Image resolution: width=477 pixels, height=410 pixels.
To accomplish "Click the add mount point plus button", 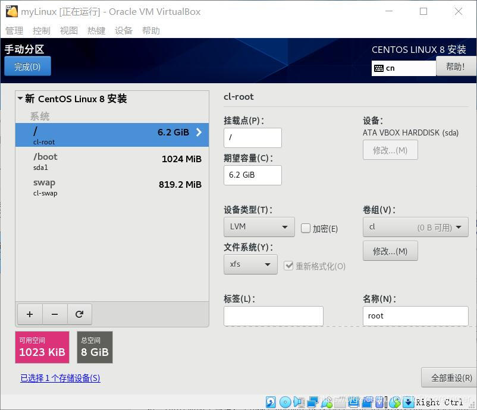I will [30, 314].
